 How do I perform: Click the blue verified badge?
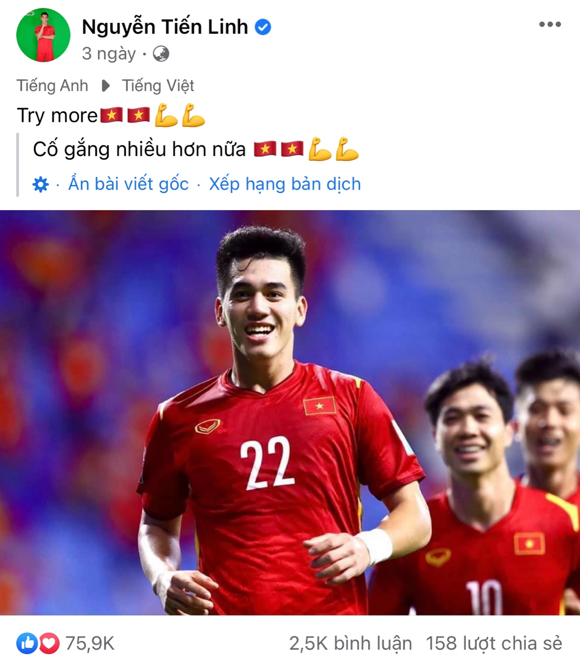(x=263, y=27)
